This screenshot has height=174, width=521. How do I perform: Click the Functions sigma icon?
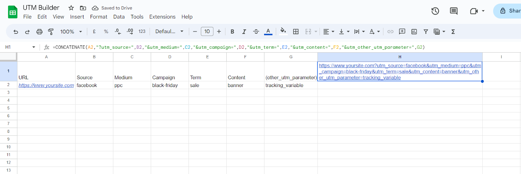(x=453, y=31)
